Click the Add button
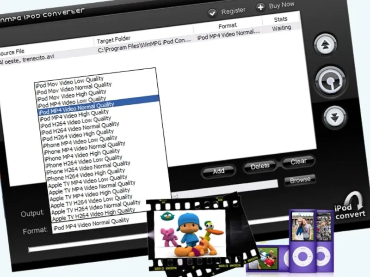Image resolution: width=370 pixels, height=277 pixels. (x=218, y=171)
